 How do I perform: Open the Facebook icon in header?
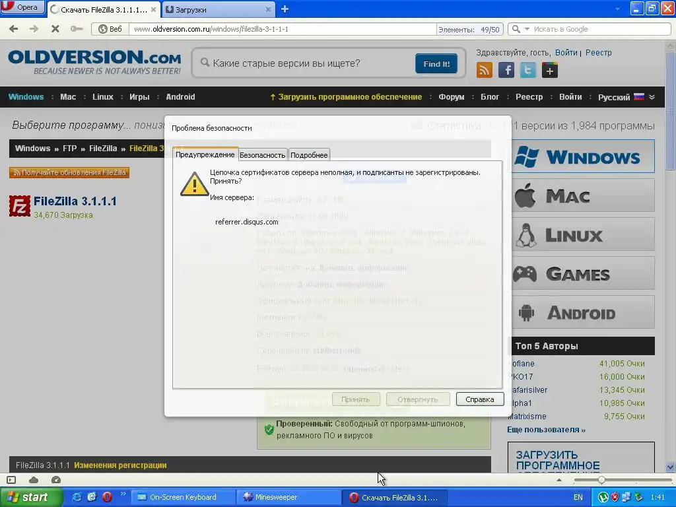506,70
